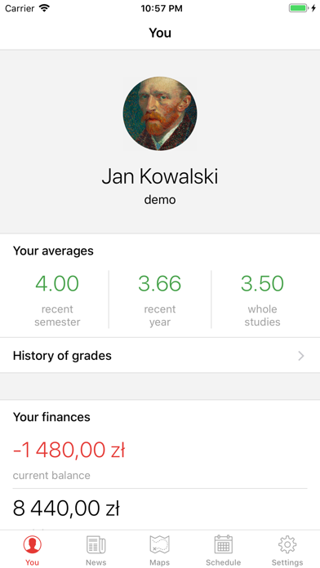Tap the battery indicator icon
The width and height of the screenshot is (320, 568).
tap(299, 8)
